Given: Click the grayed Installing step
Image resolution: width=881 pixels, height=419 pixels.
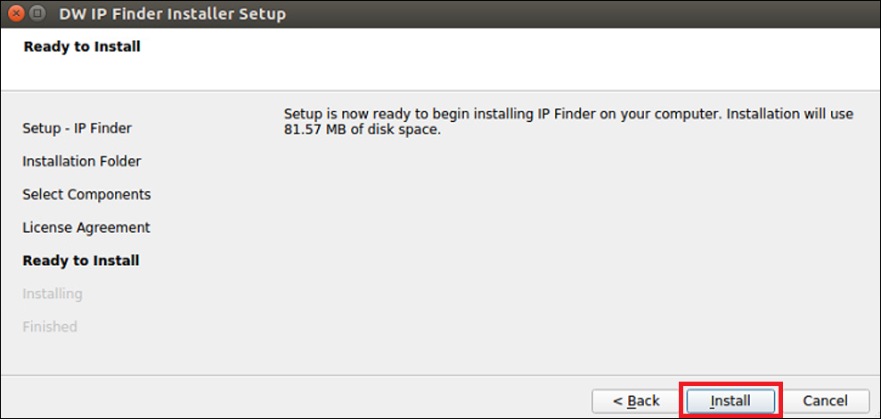Looking at the screenshot, I should (53, 294).
